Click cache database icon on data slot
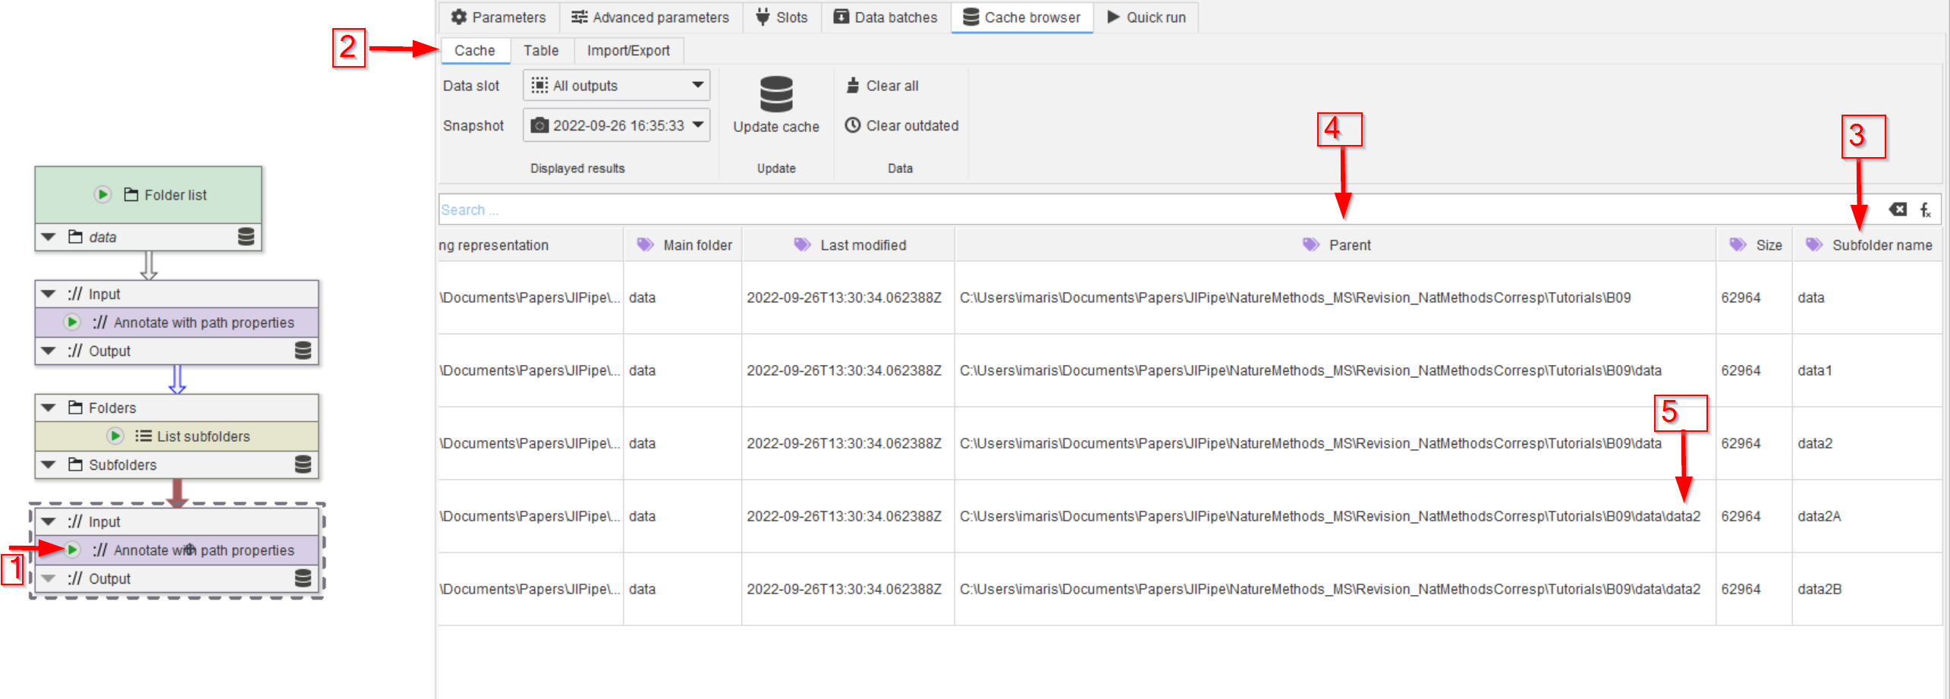The image size is (1950, 699). [246, 237]
